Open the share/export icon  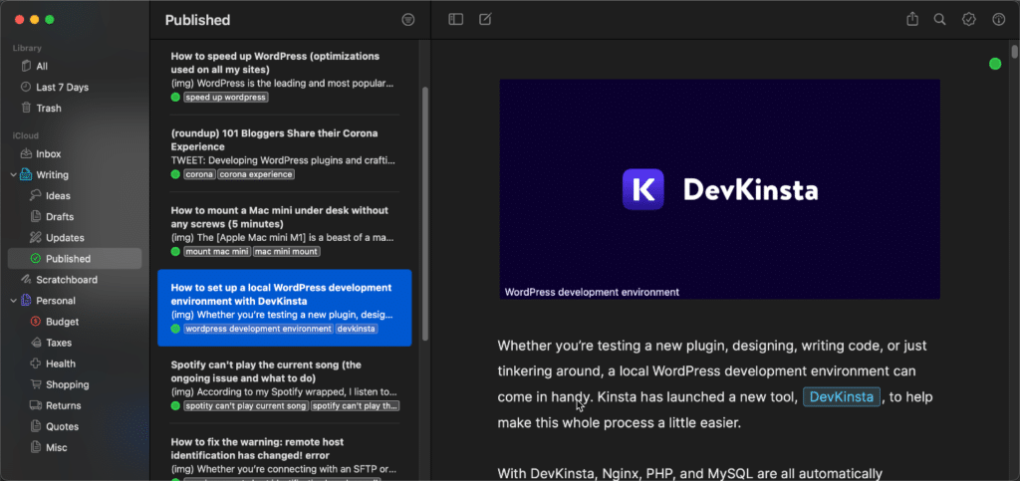[x=912, y=19]
